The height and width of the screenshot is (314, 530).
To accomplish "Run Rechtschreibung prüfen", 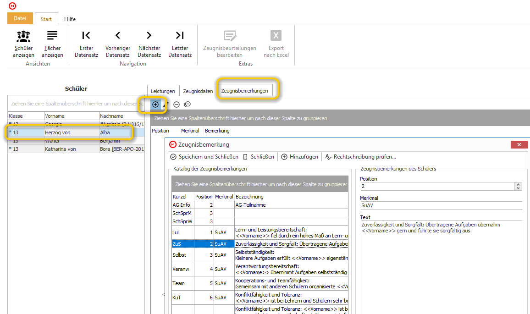I will pos(360,157).
